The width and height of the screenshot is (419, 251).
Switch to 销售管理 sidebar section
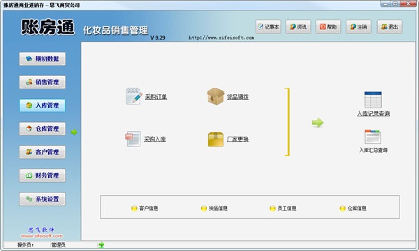[42, 82]
